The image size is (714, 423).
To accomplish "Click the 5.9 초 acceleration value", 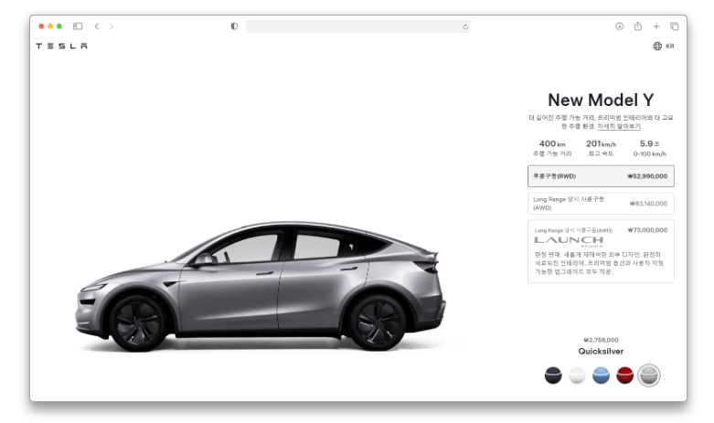I will [x=649, y=143].
